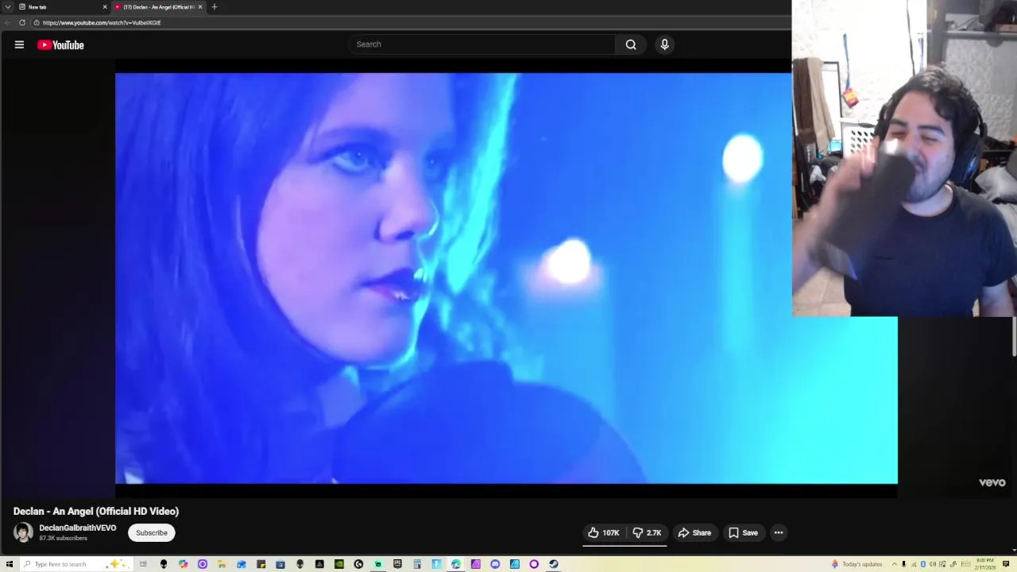
Task: Open Outlook from the taskbar
Action: coord(242,564)
